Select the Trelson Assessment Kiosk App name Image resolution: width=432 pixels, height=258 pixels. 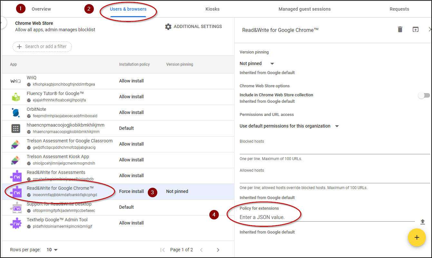[58, 157]
